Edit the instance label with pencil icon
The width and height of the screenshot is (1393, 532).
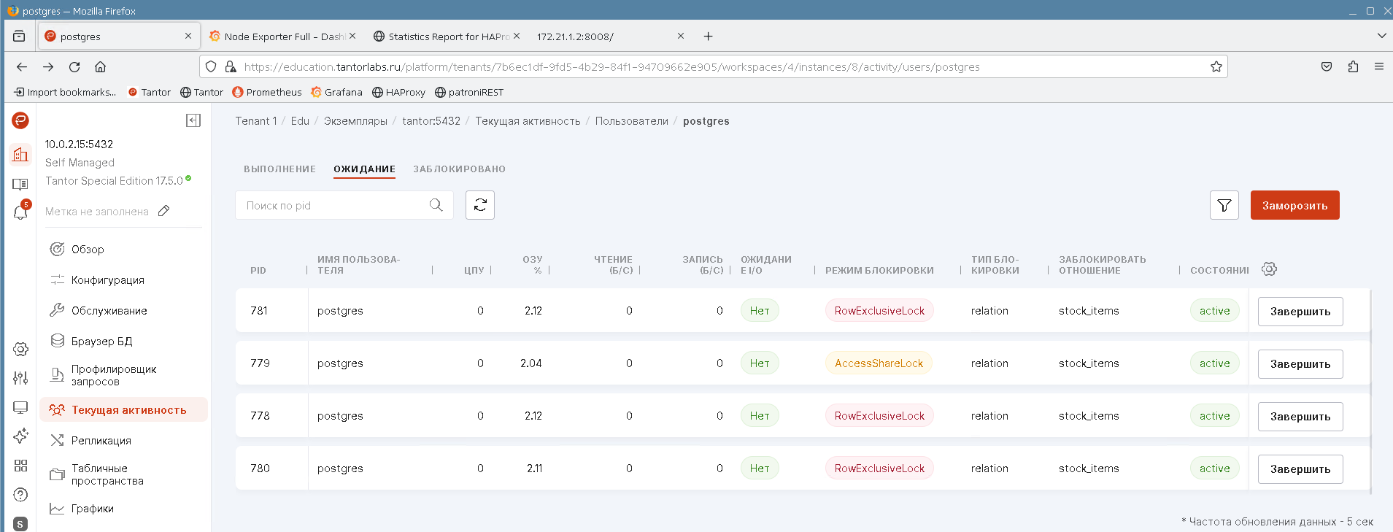coord(164,211)
